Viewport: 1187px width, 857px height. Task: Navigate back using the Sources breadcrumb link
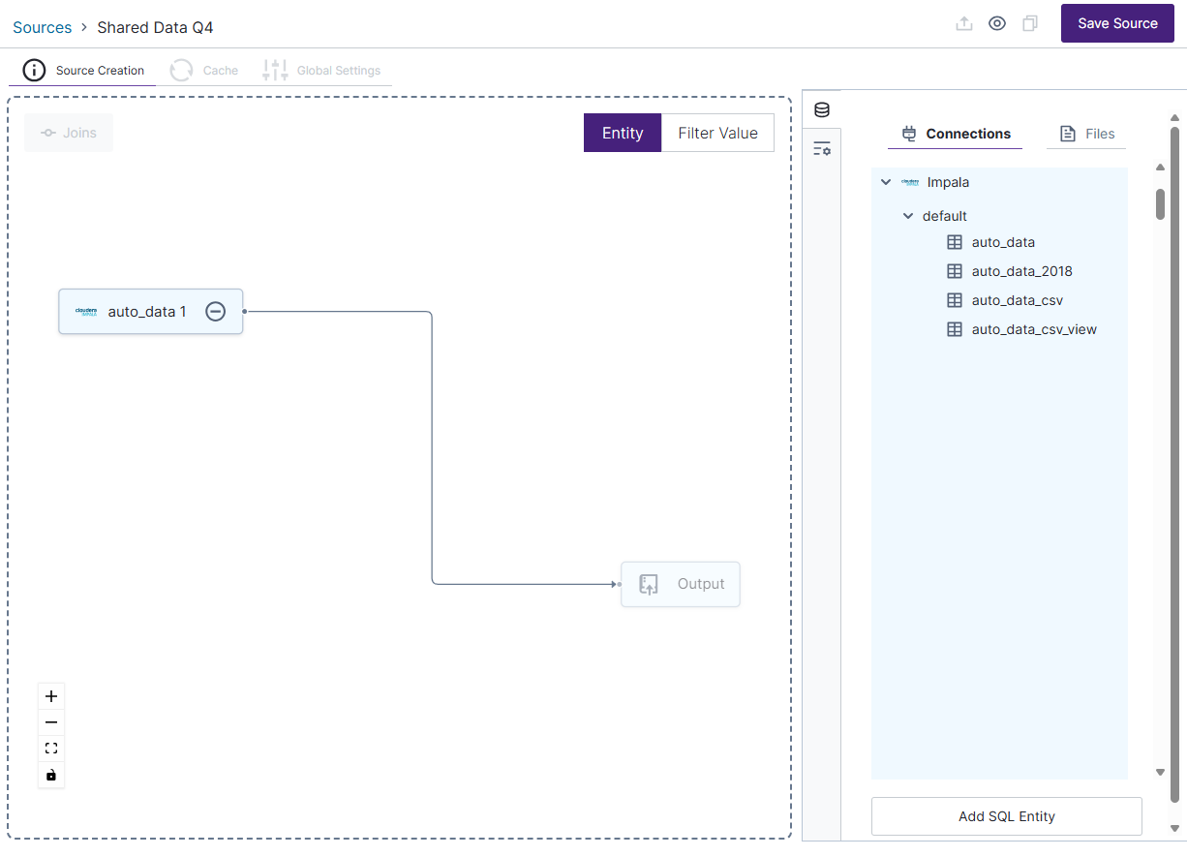tap(42, 27)
